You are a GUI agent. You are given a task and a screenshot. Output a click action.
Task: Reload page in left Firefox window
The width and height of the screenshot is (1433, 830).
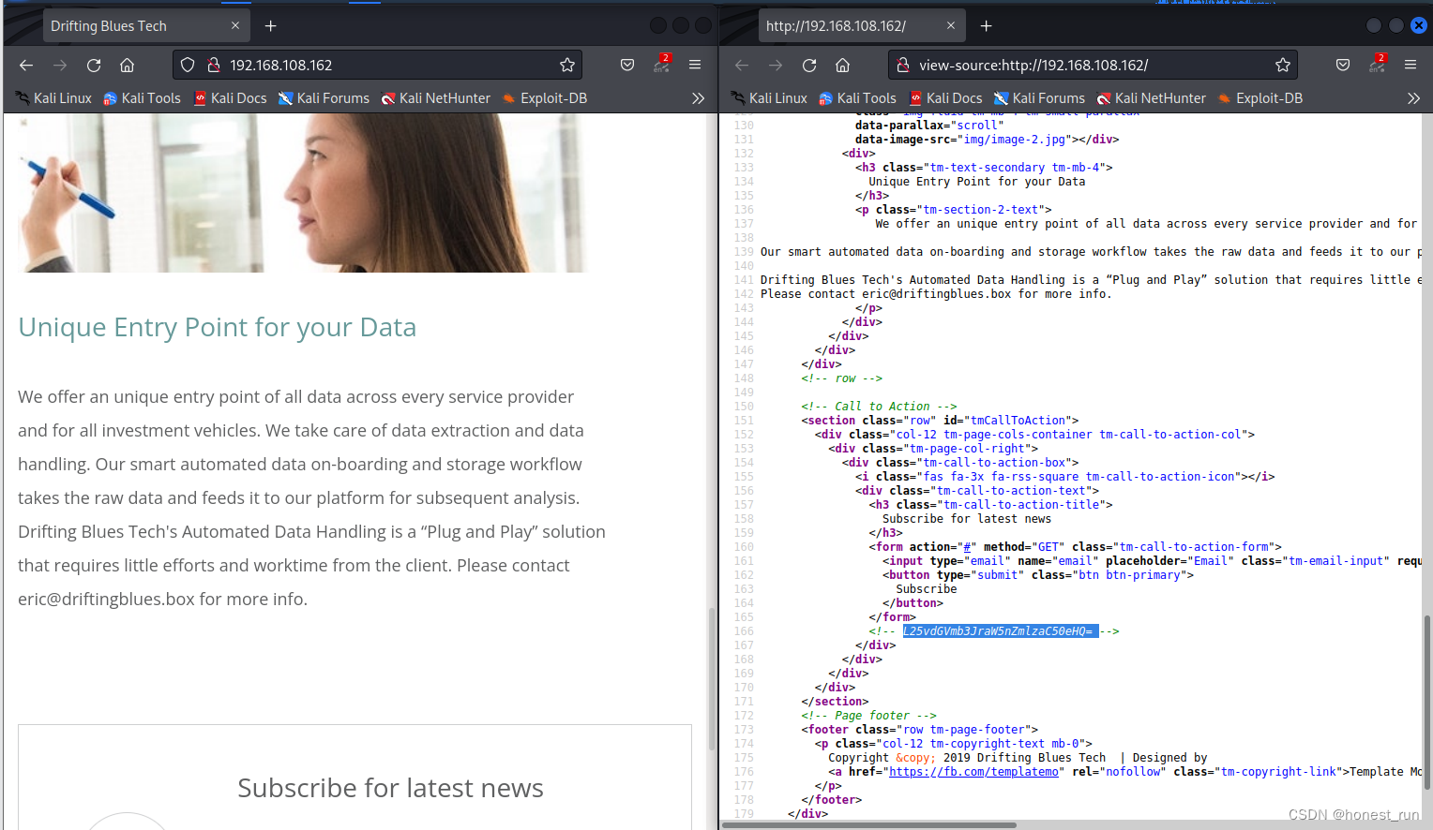tap(94, 65)
